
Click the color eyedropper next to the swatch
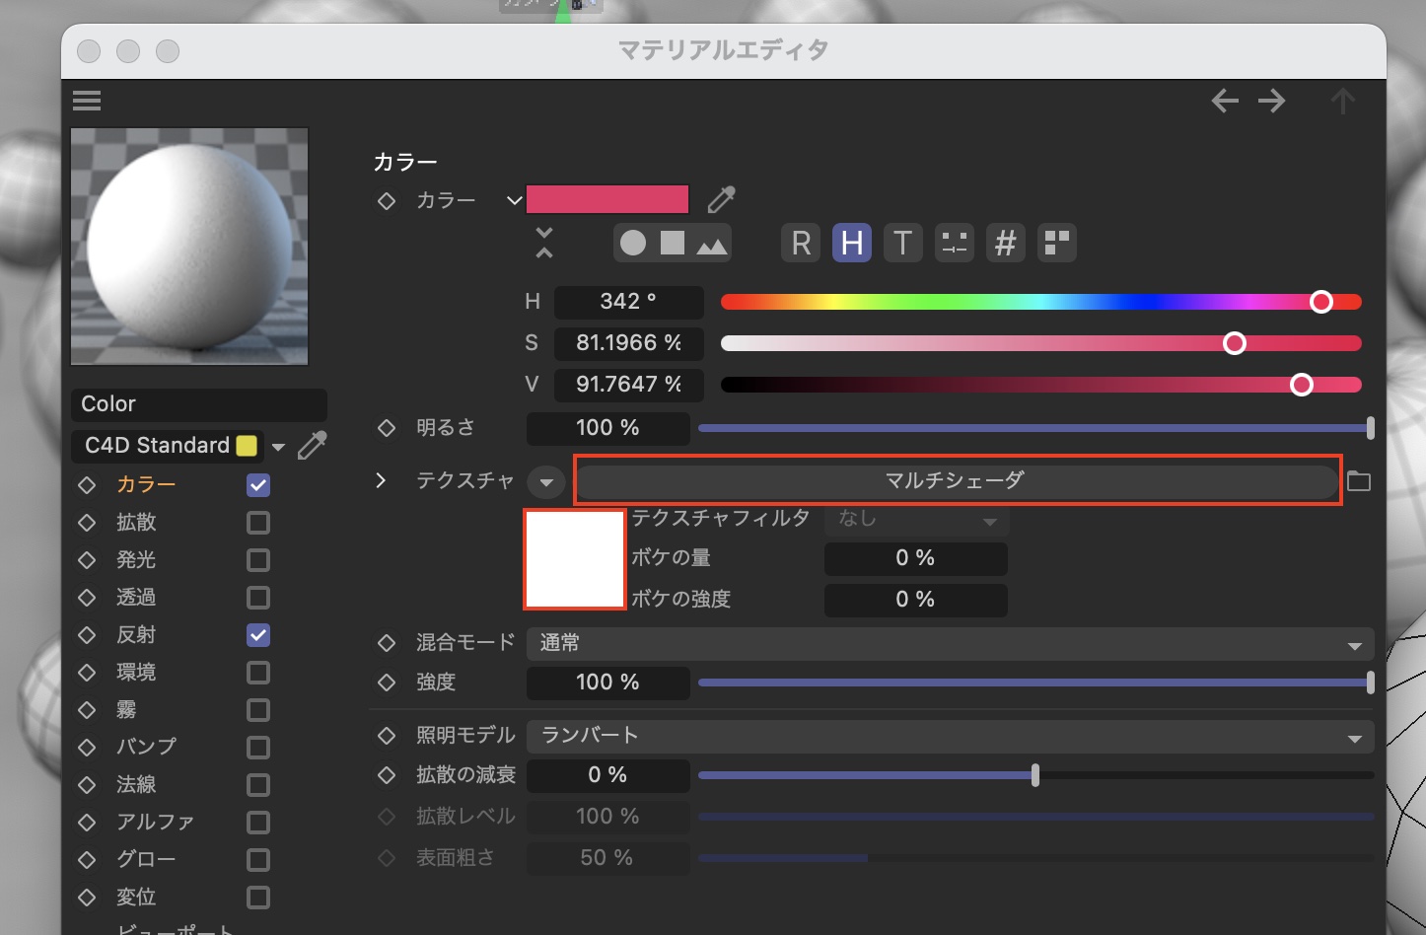(x=721, y=200)
